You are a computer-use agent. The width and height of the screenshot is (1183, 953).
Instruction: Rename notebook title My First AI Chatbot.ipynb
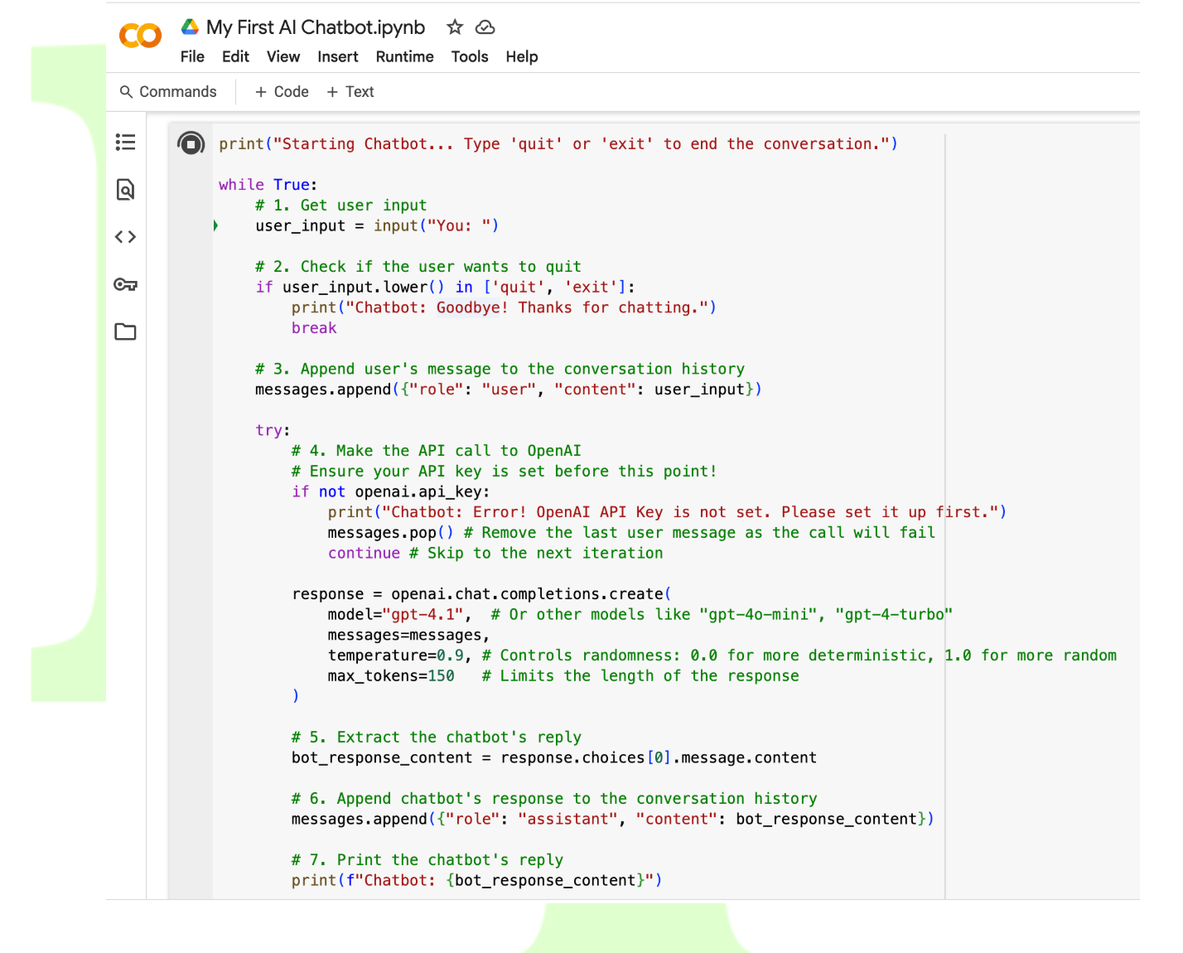(x=316, y=27)
